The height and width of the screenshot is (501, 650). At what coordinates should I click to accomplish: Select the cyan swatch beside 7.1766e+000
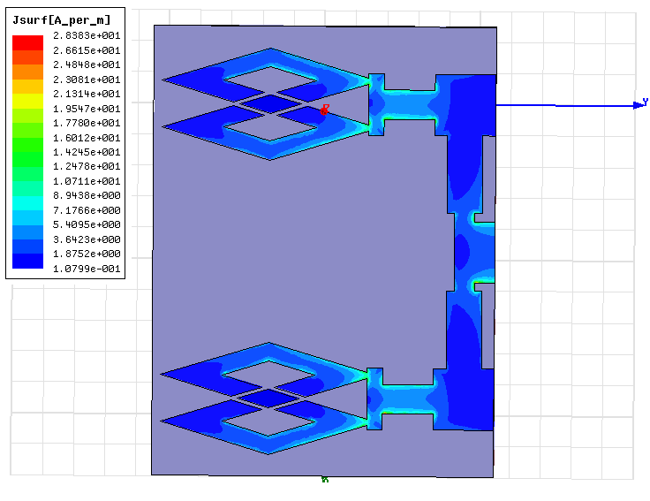click(x=27, y=210)
